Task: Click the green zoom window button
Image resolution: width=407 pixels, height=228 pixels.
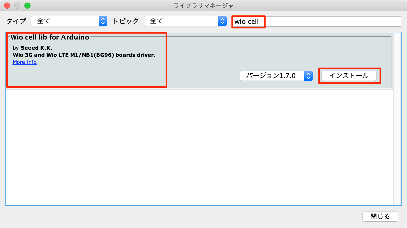Action: [x=27, y=6]
